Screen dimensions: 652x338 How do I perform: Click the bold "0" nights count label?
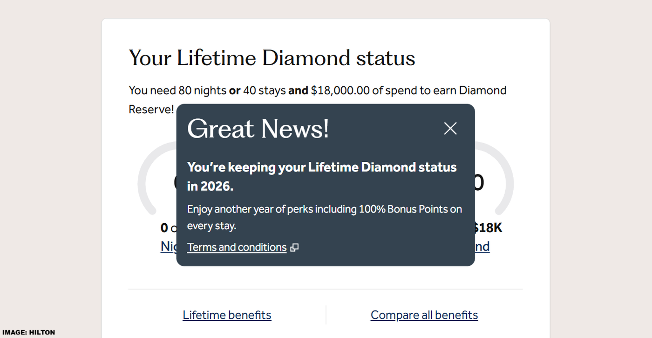point(164,228)
